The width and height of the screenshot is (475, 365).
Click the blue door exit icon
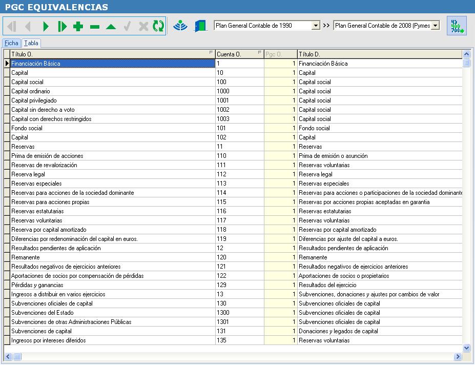click(x=200, y=26)
